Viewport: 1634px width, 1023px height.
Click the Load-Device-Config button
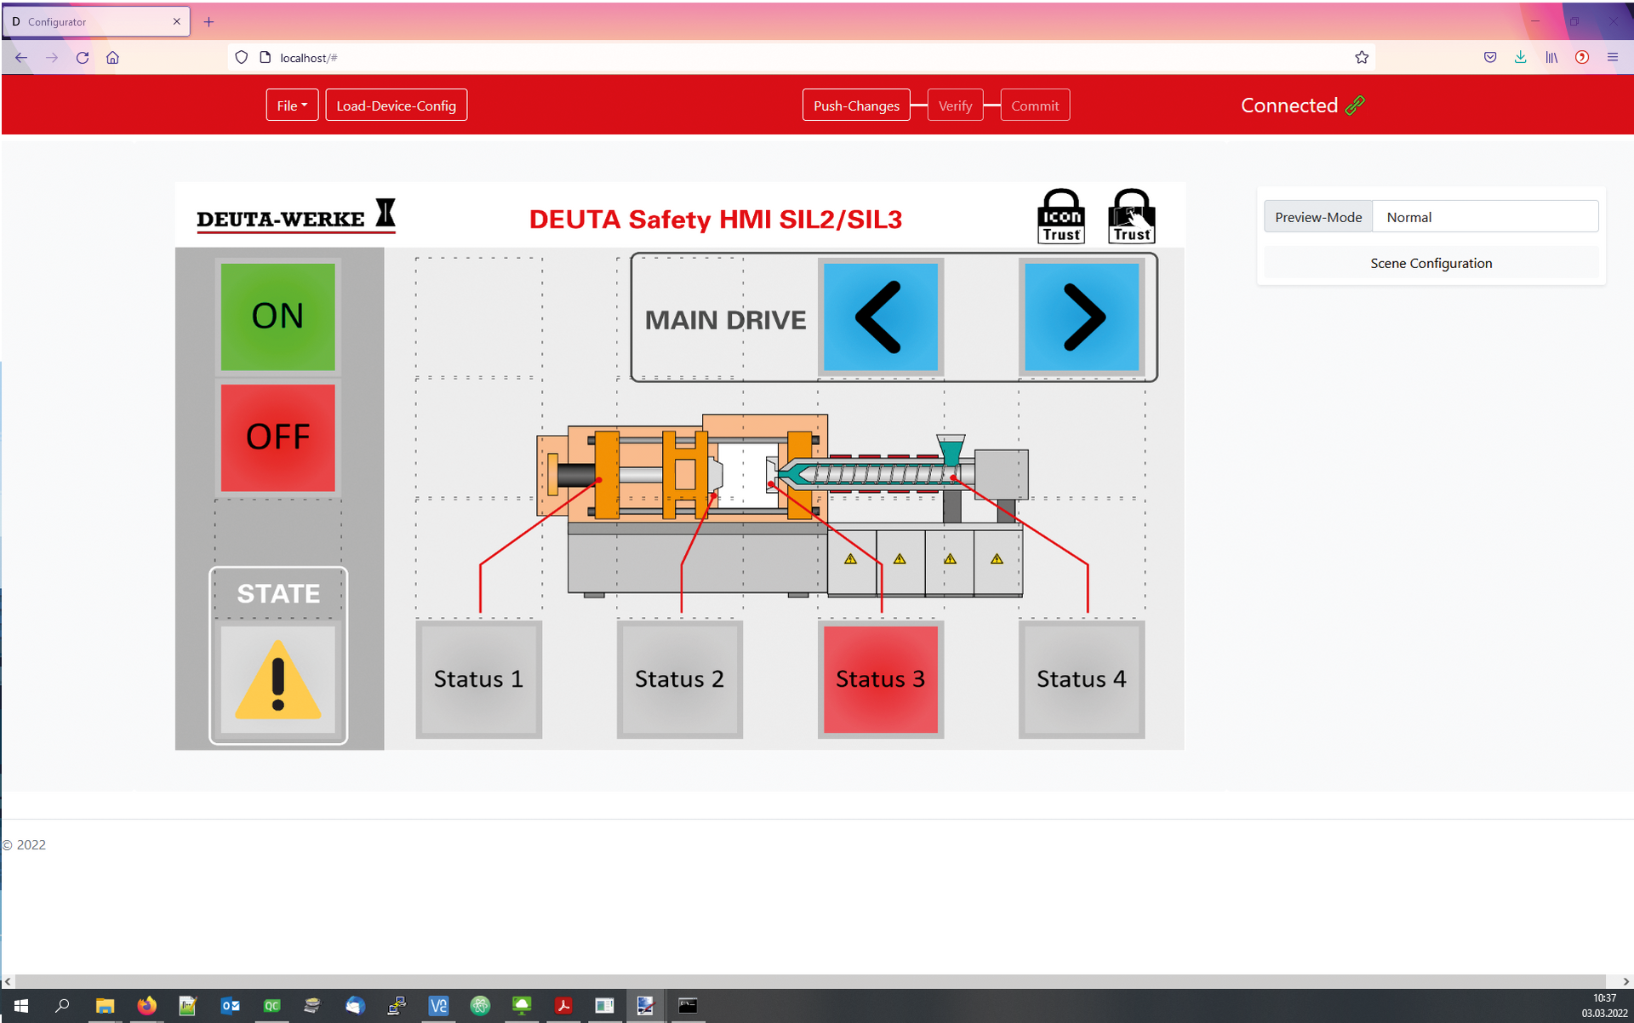(396, 106)
